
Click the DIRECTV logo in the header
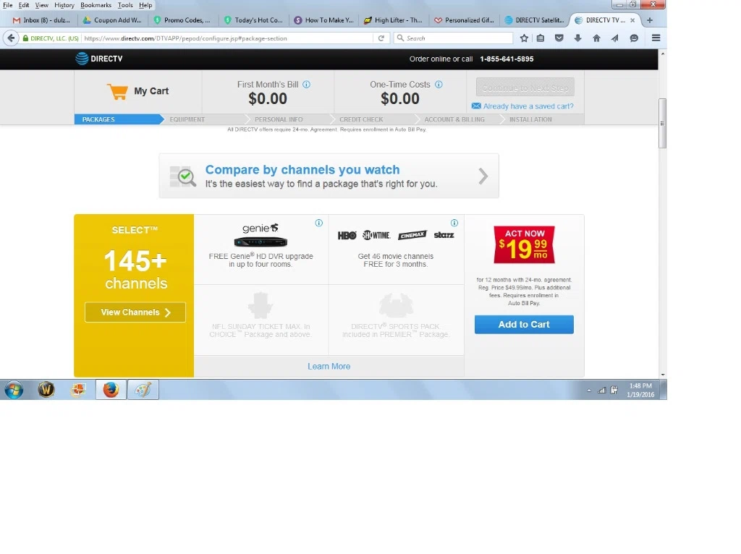(x=99, y=59)
